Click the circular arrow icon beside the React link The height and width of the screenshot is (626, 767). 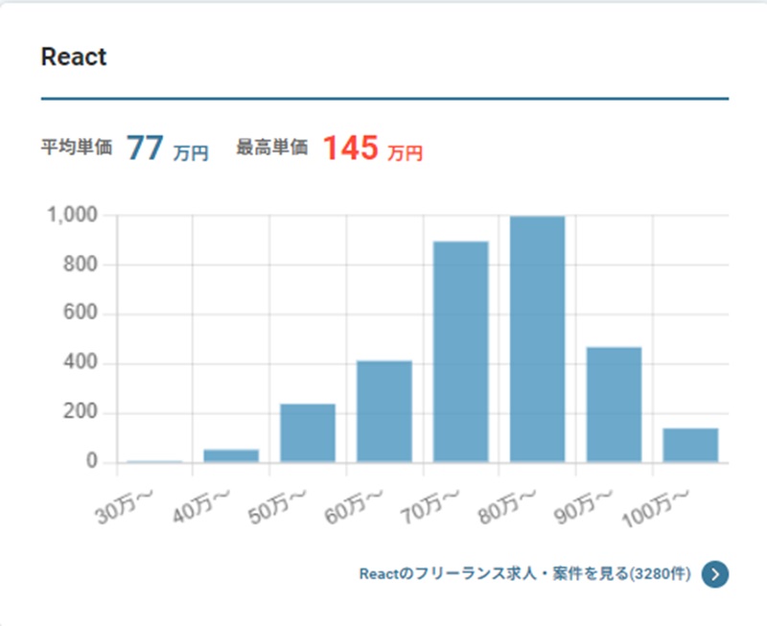click(715, 574)
